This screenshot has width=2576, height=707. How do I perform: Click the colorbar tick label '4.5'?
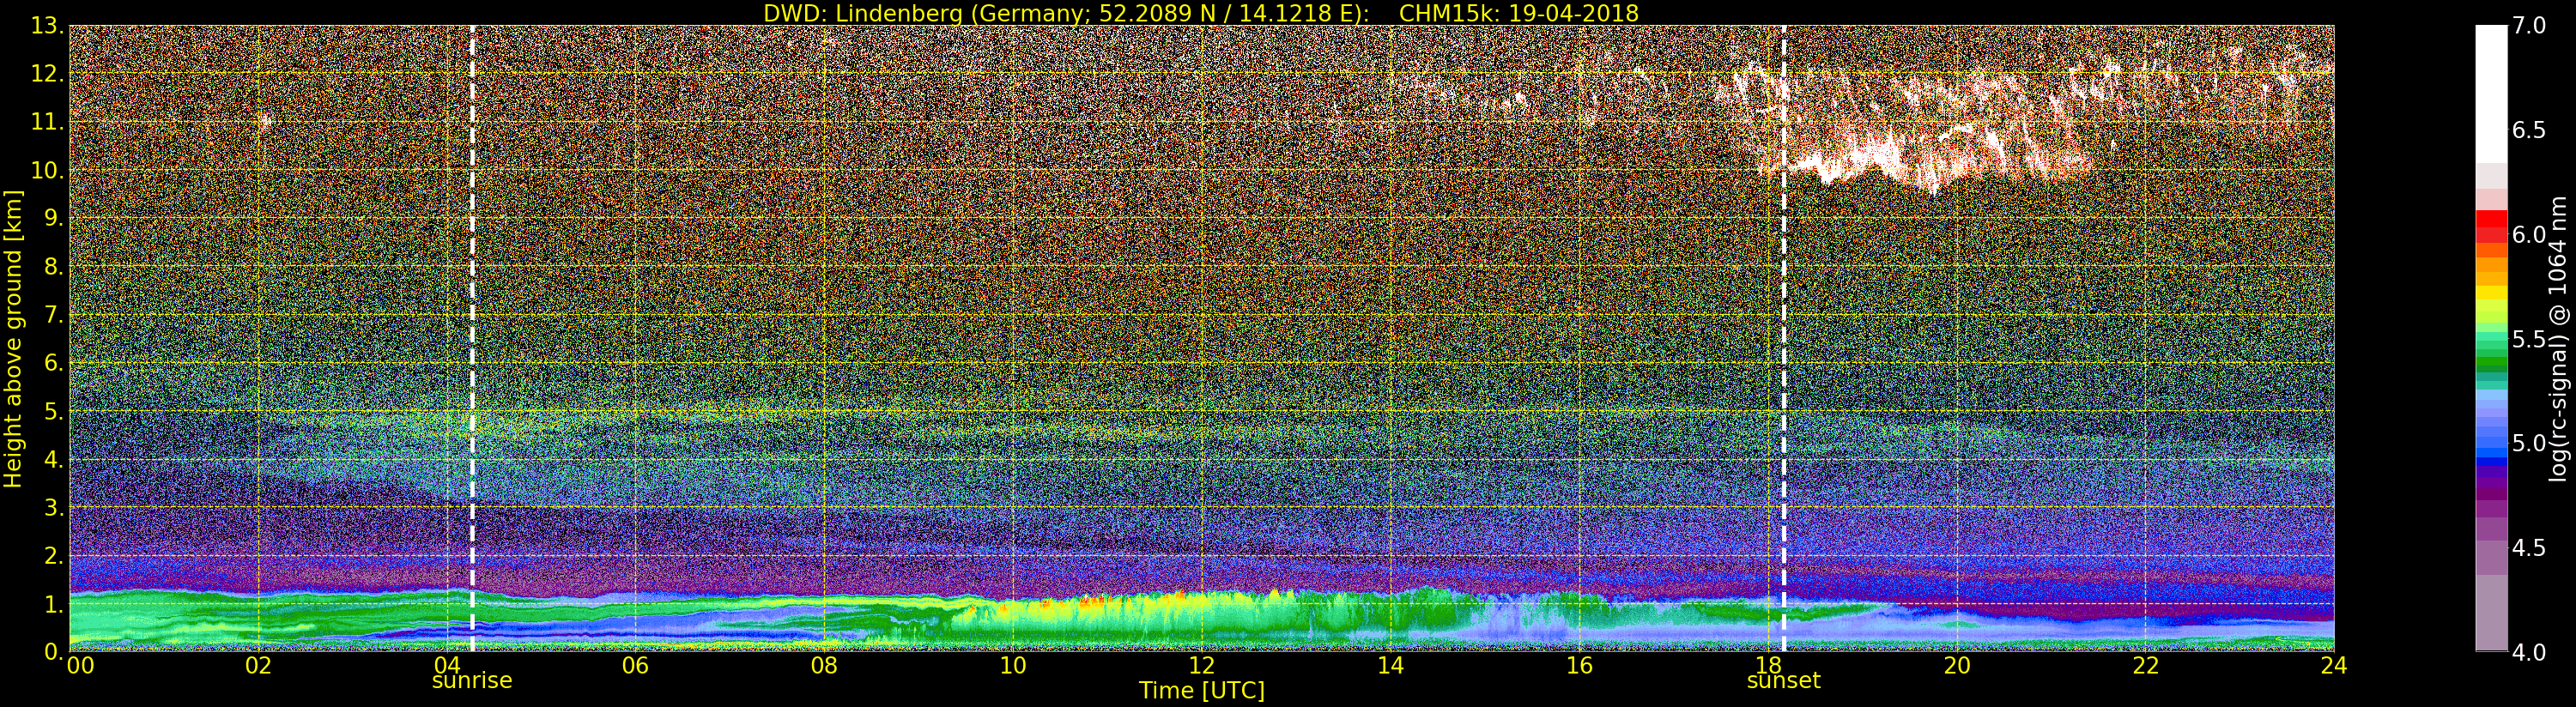[x=2529, y=548]
